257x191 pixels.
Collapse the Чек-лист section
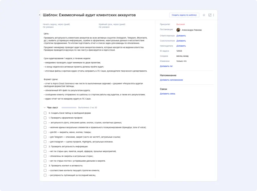point(45,108)
